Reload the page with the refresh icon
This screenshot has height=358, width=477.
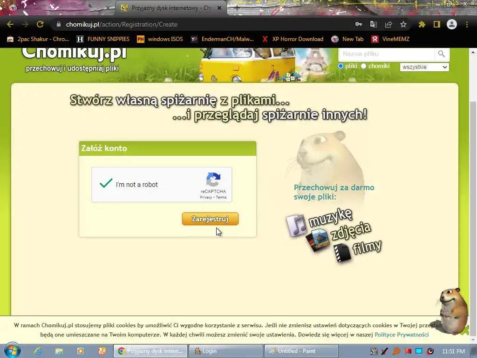[40, 24]
